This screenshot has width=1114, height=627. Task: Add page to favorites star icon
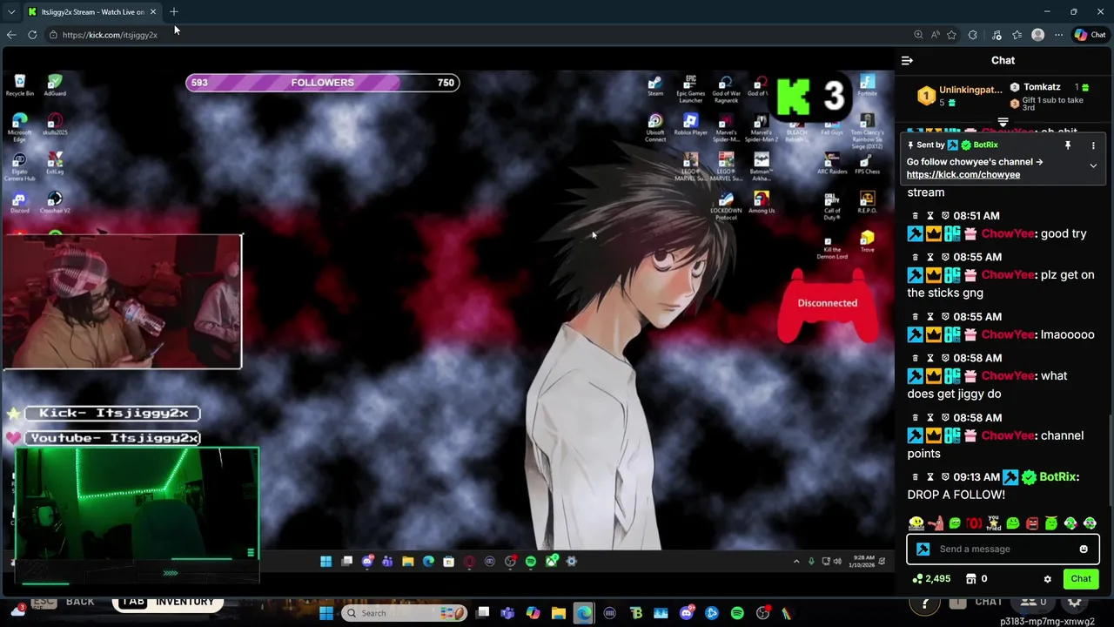coord(951,35)
